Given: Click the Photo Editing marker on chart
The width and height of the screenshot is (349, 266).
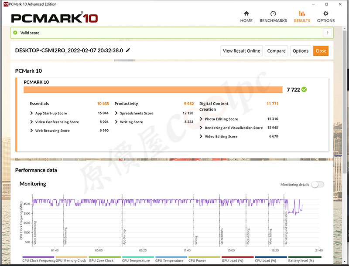Looking at the screenshot, I should coord(248,236).
